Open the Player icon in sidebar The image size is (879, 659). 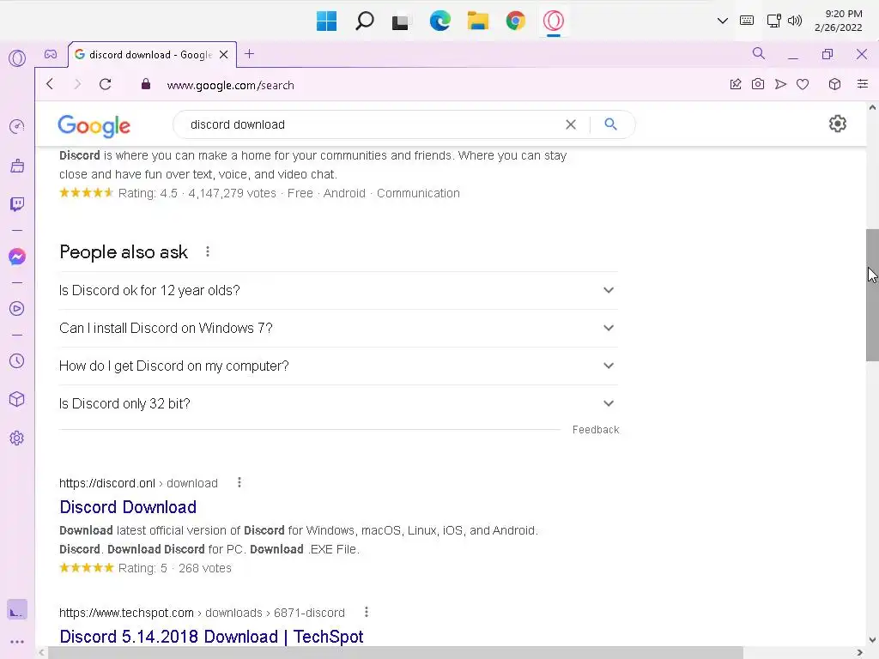tap(17, 309)
